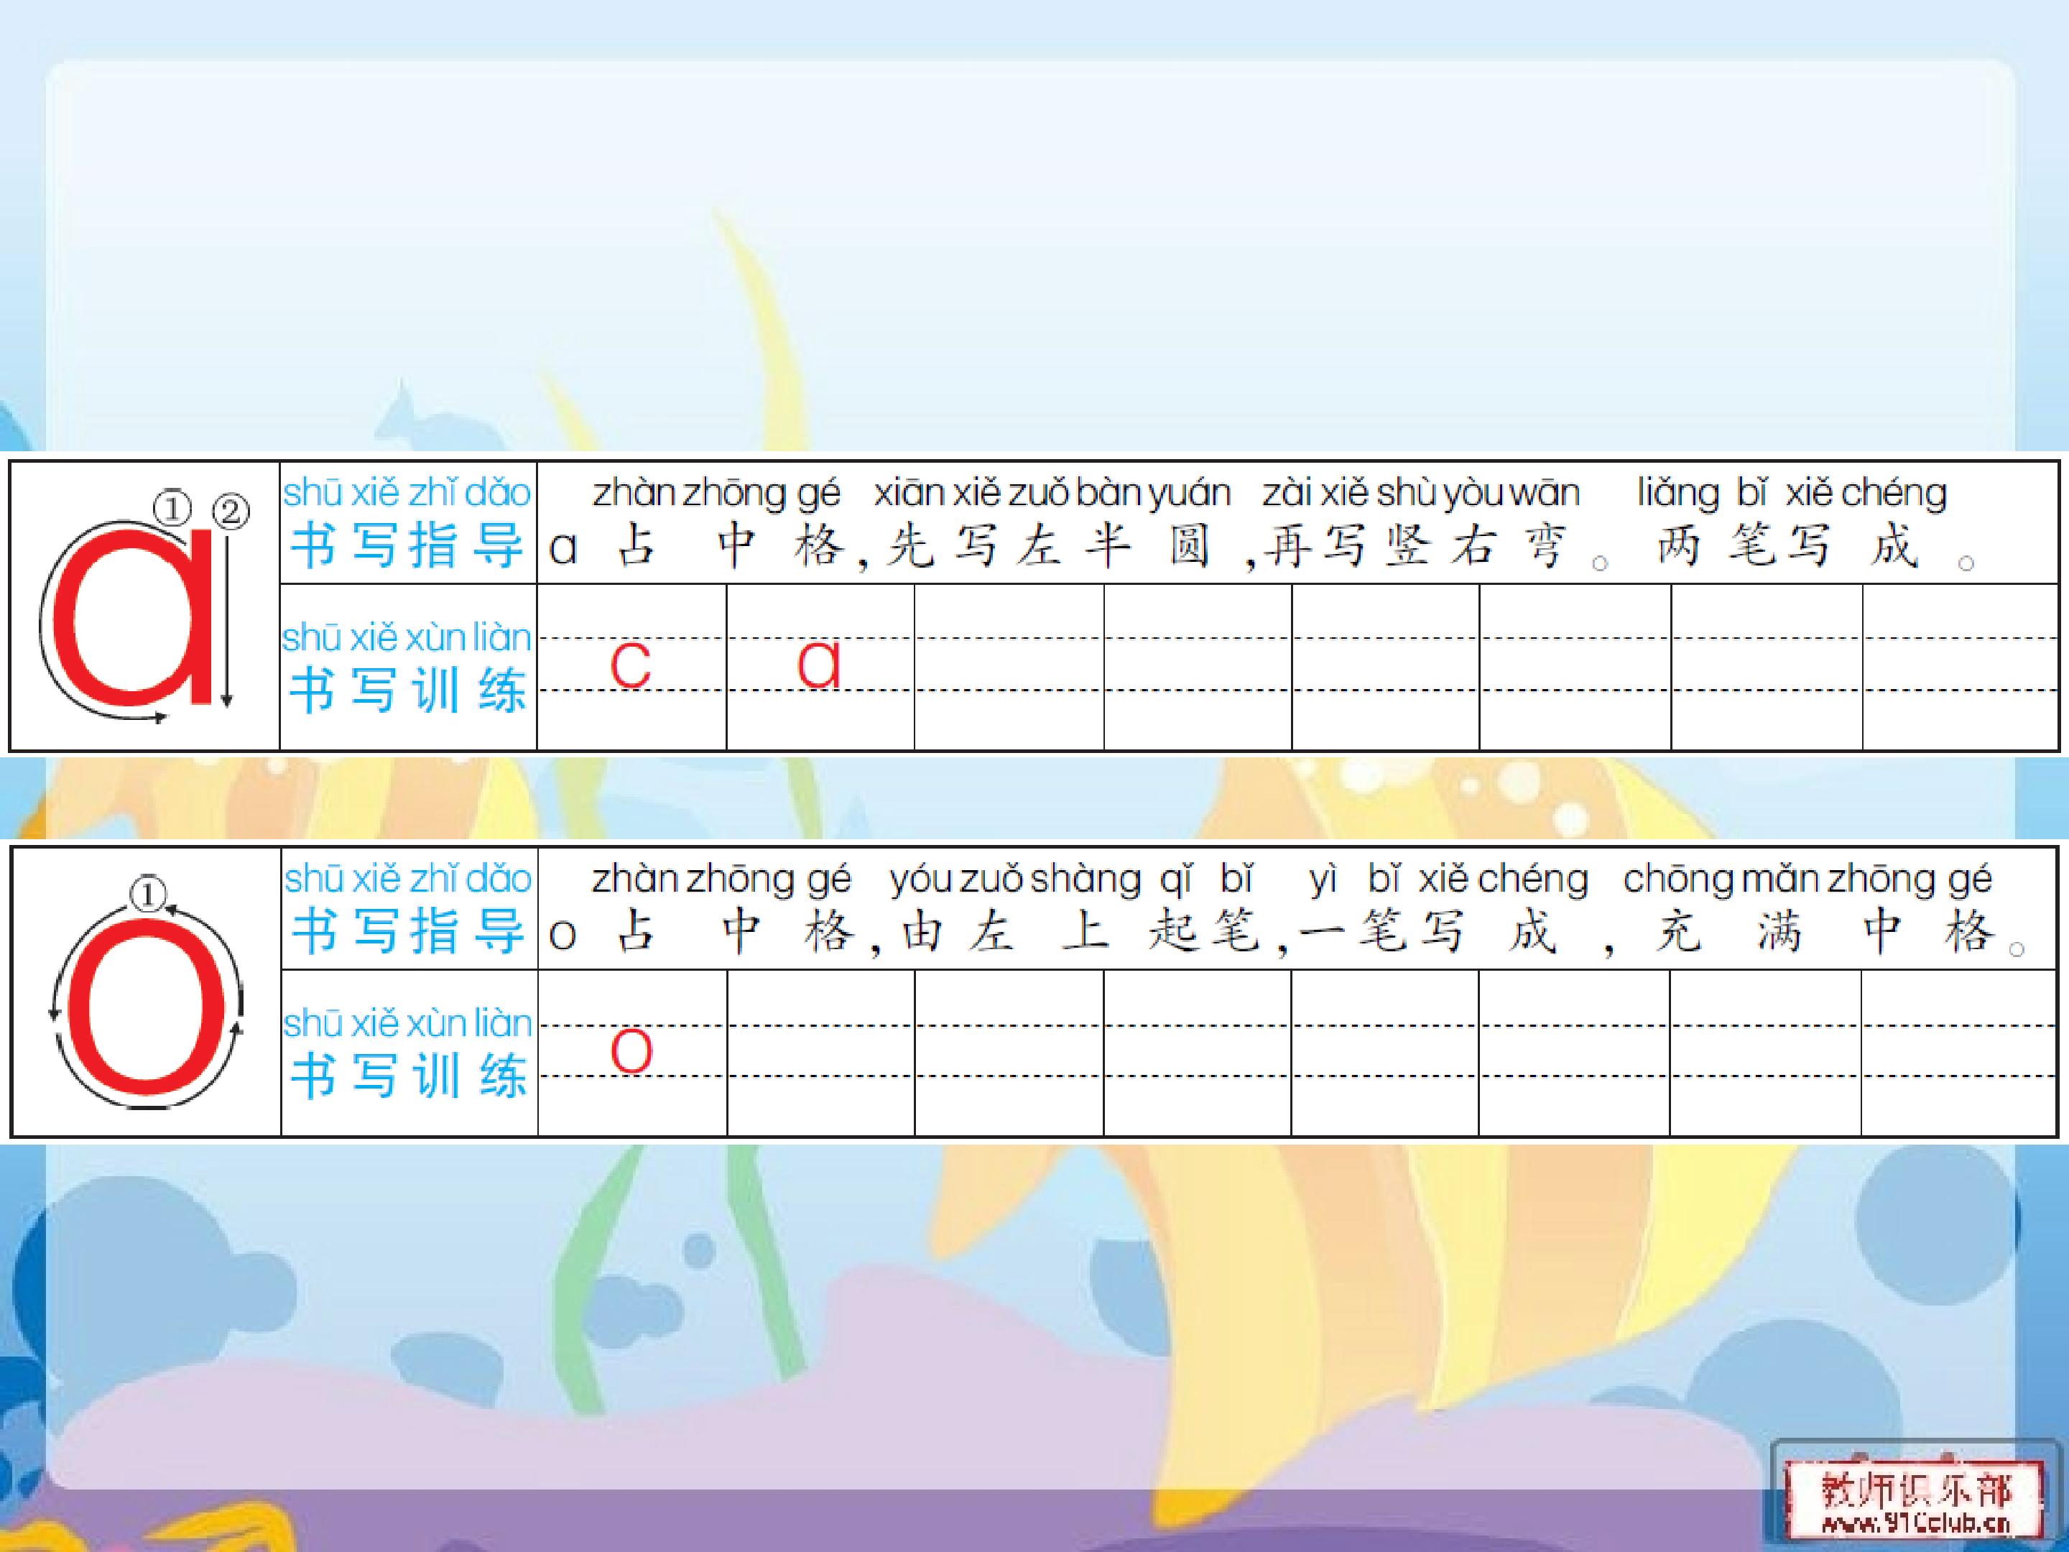The image size is (2069, 1552).
Task: Click 书写指导 label in the o row
Action: (407, 930)
